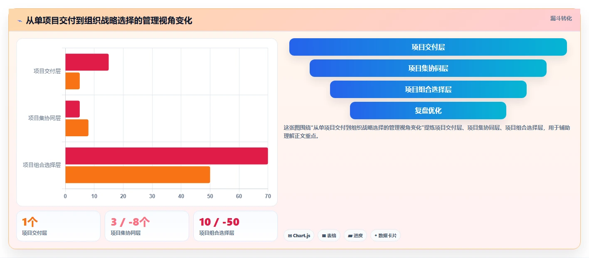
Task: Click the header icon left of the title
Action: (20, 21)
